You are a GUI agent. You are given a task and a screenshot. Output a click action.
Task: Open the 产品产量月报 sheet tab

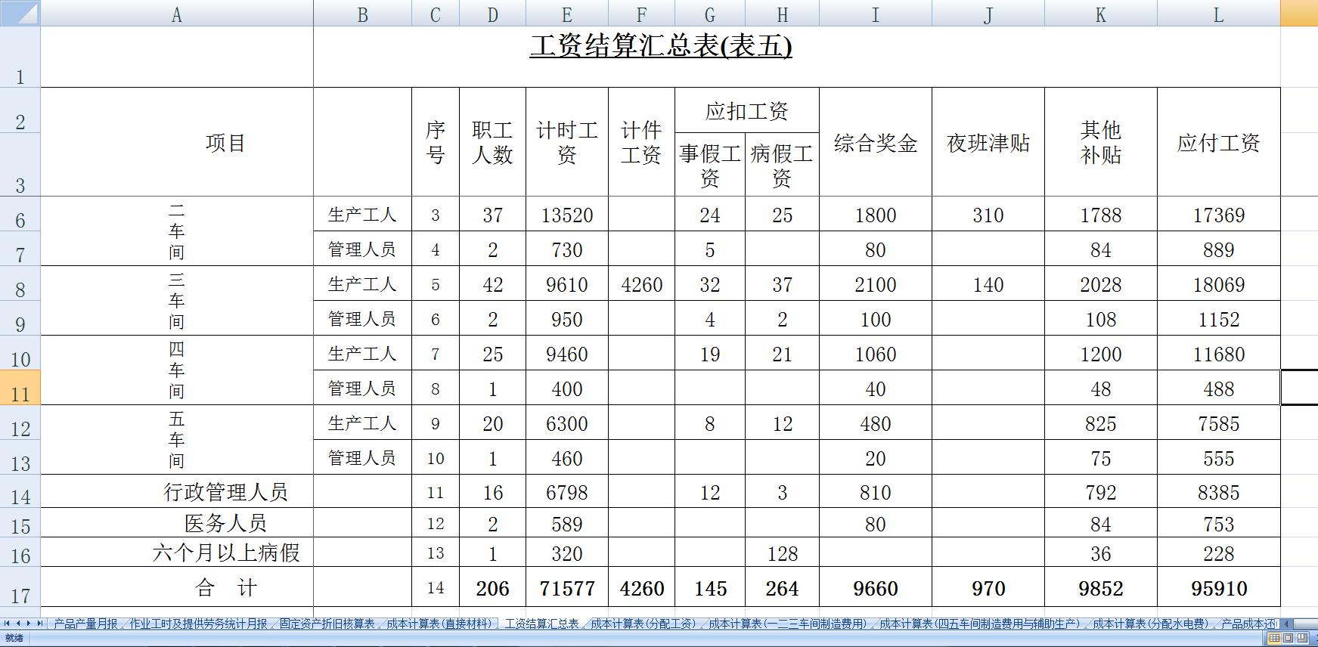click(x=86, y=624)
